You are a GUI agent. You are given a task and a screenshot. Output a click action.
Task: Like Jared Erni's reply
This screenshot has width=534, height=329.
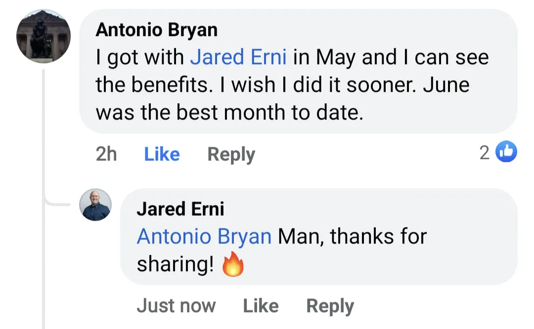261,306
